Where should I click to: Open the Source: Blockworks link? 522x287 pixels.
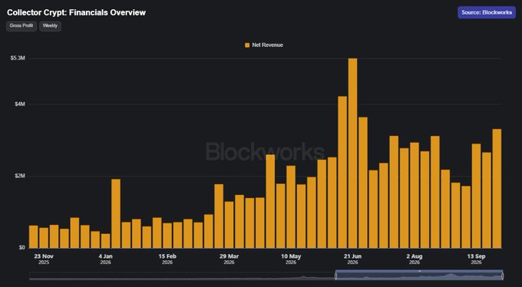tap(487, 12)
